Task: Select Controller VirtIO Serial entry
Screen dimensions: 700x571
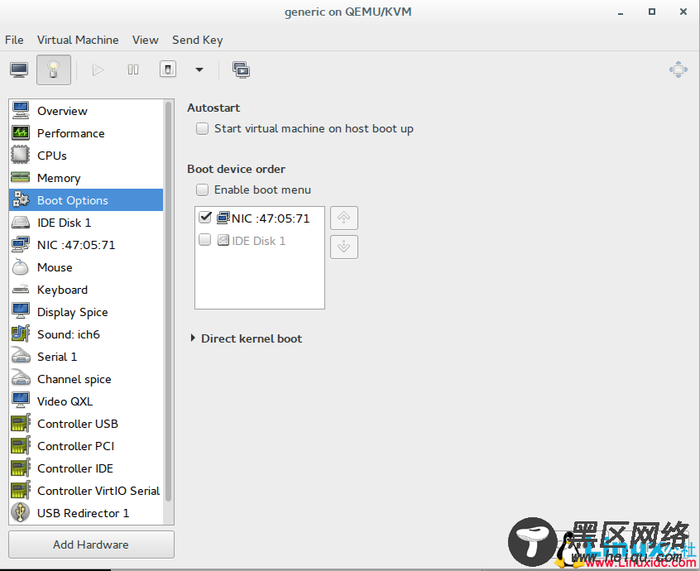Action: coord(86,490)
